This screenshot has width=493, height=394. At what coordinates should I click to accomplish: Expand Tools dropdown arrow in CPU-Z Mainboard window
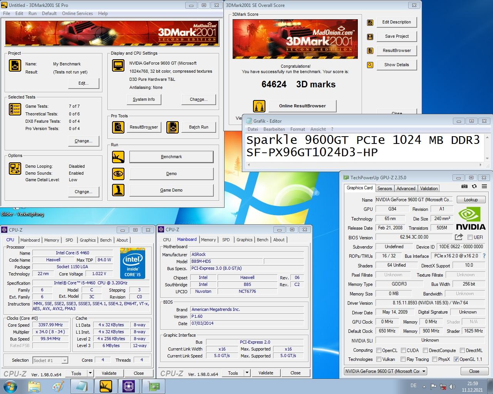coord(247,373)
